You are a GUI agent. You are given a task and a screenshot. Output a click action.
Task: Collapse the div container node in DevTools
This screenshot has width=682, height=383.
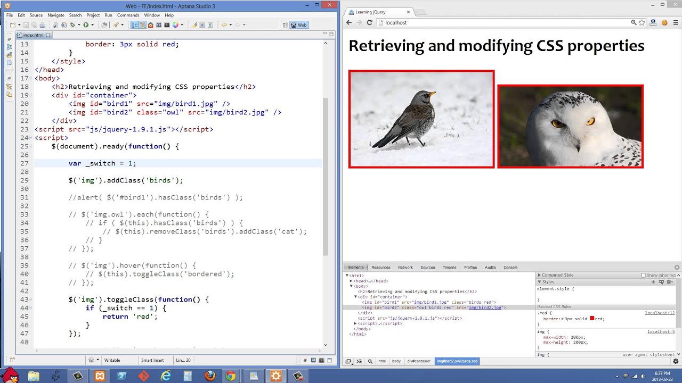pos(355,297)
